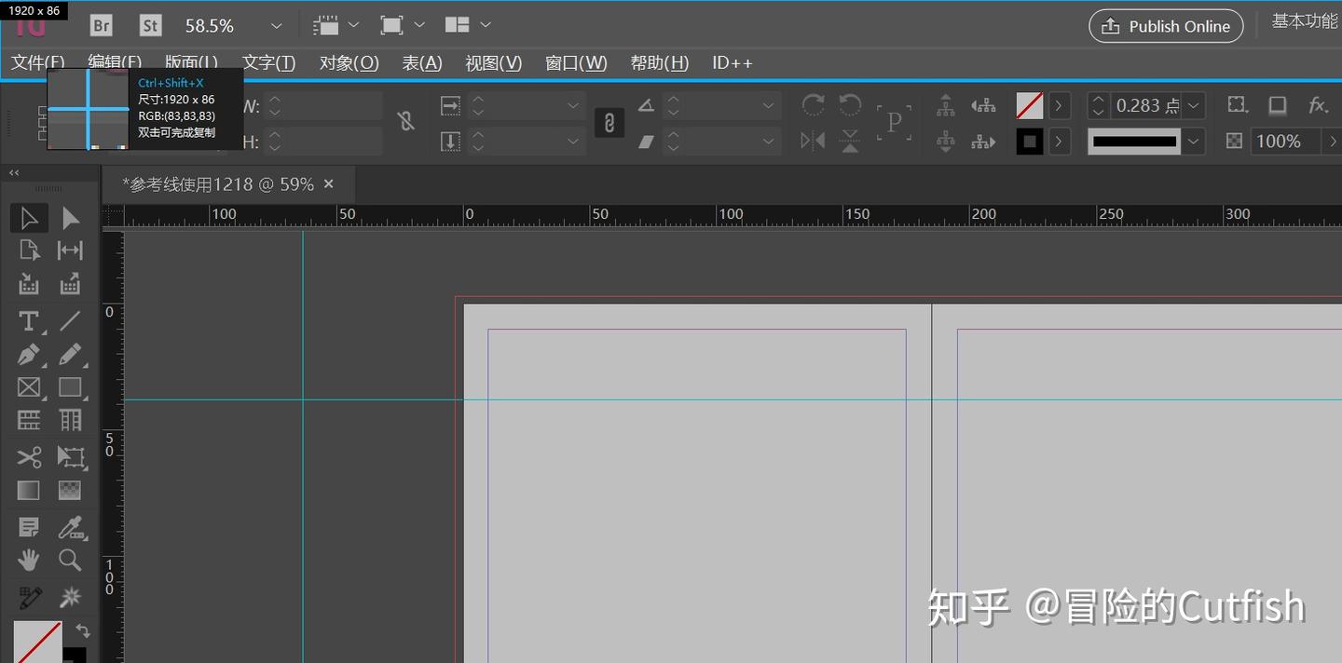Viewport: 1342px width, 663px height.
Task: Select the Zoom tool
Action: [x=72, y=560]
